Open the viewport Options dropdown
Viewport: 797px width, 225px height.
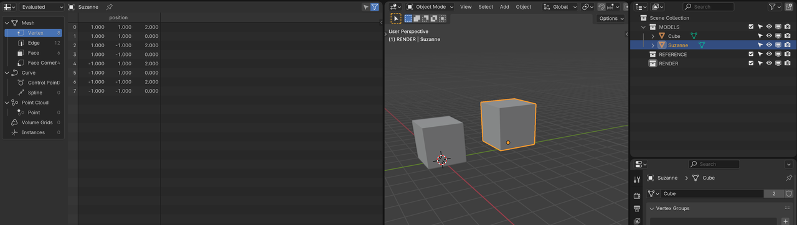[x=611, y=19]
